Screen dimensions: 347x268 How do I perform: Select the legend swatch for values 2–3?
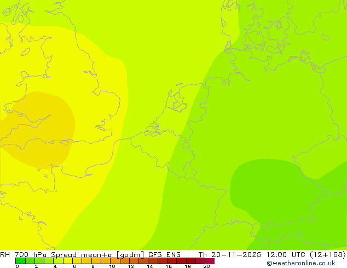(x=39, y=261)
